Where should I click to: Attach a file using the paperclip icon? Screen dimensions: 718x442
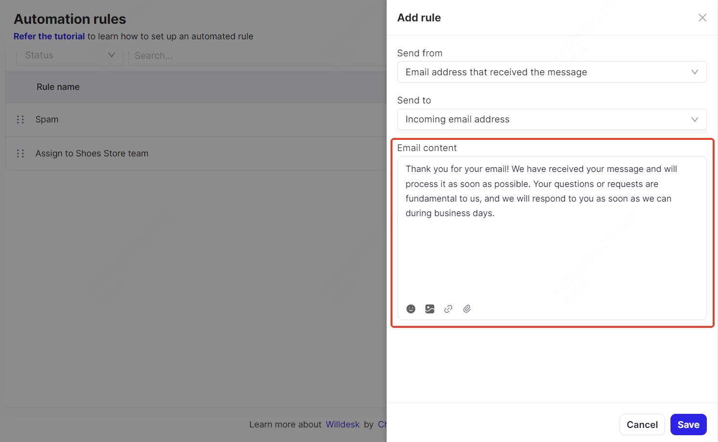point(467,309)
